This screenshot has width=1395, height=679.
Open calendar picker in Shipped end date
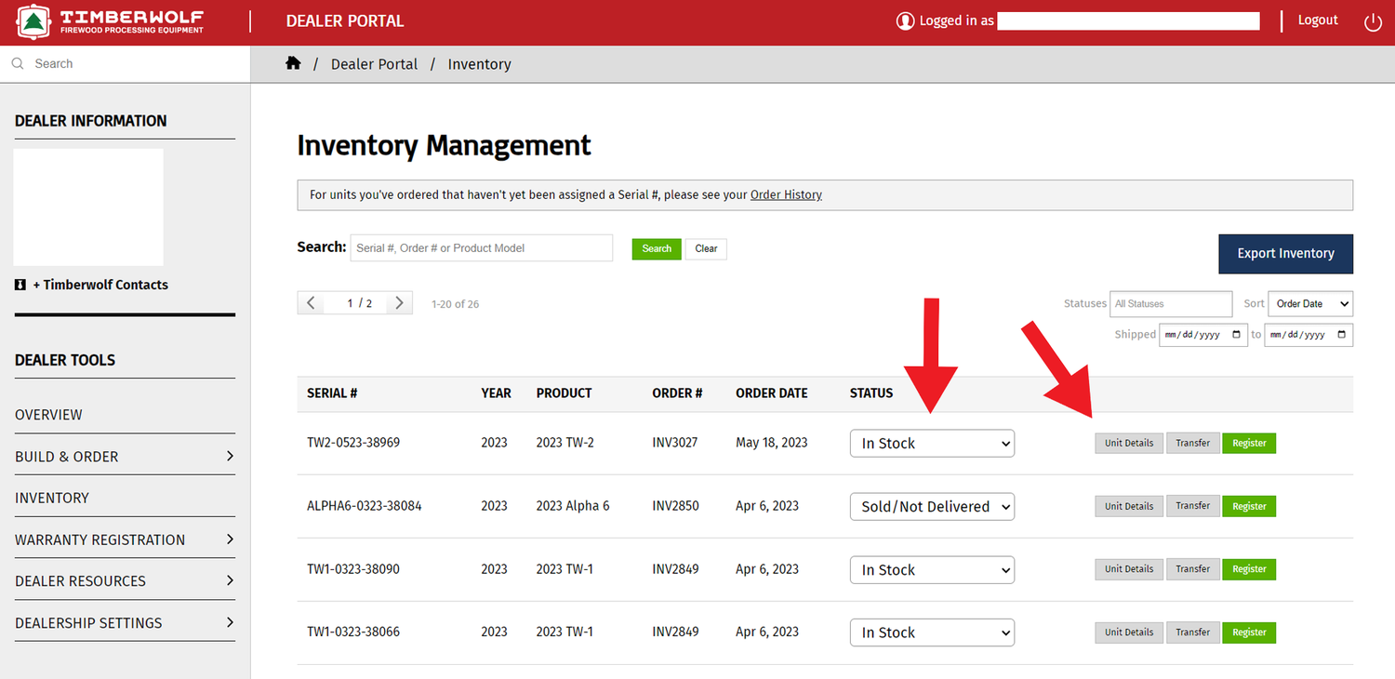[x=1341, y=334]
